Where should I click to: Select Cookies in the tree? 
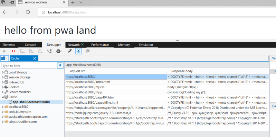(x=14, y=87)
